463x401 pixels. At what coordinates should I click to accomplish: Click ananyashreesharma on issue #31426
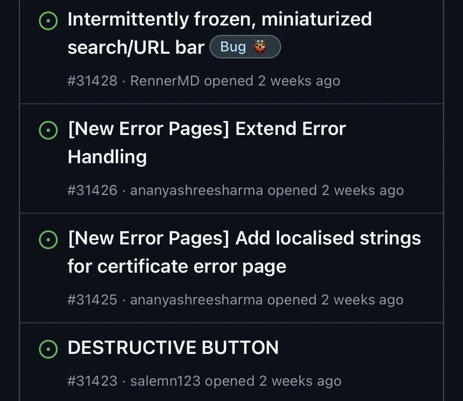point(196,190)
